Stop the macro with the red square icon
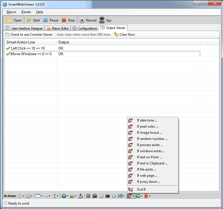This screenshot has height=209, width=223. 64,20
